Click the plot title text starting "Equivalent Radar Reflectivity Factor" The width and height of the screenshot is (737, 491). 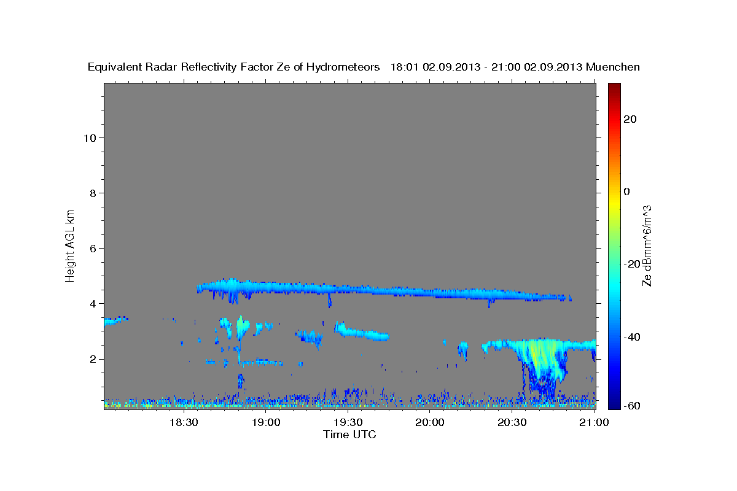click(x=364, y=67)
